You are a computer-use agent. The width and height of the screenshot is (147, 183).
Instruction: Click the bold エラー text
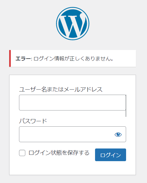pyautogui.click(x=23, y=59)
